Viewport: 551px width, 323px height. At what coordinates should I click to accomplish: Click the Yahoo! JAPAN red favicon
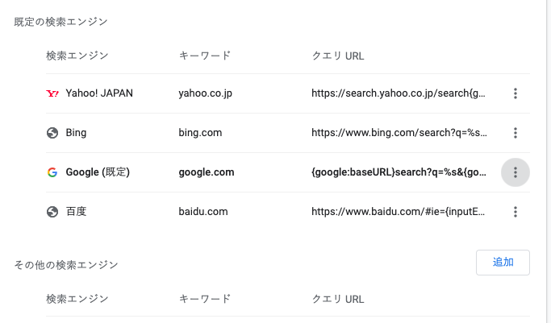tap(52, 93)
